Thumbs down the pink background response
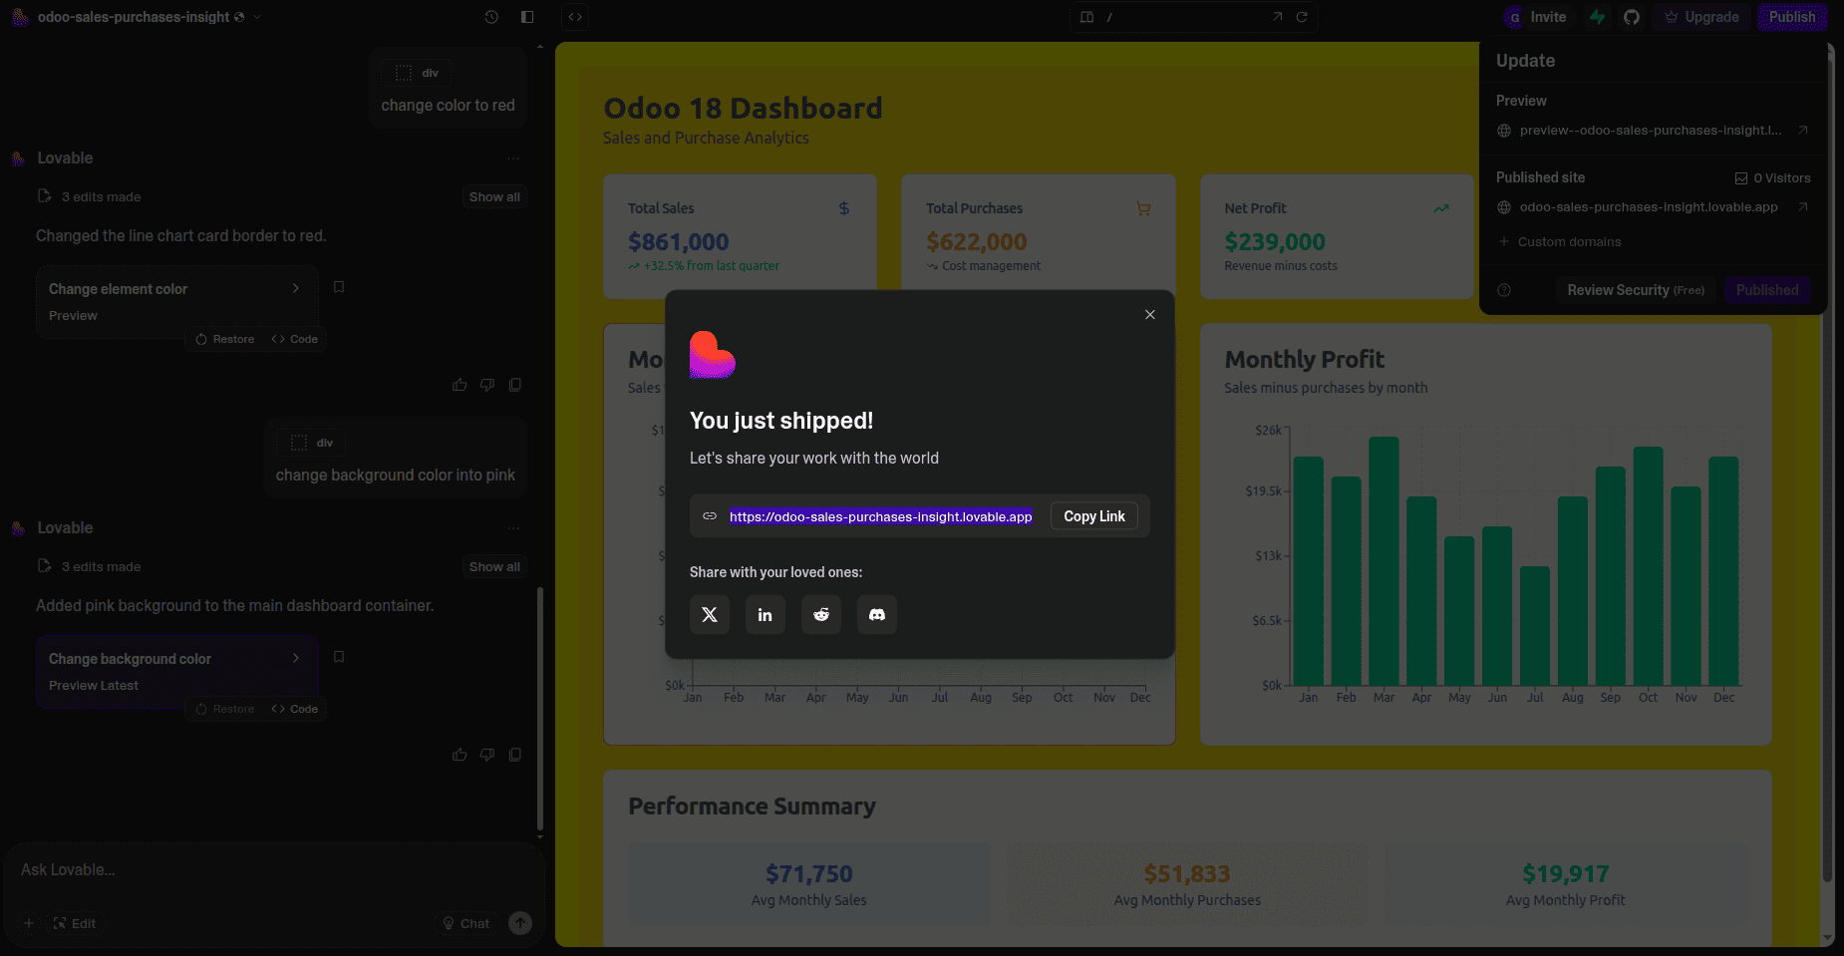This screenshot has height=956, width=1844. tap(487, 755)
